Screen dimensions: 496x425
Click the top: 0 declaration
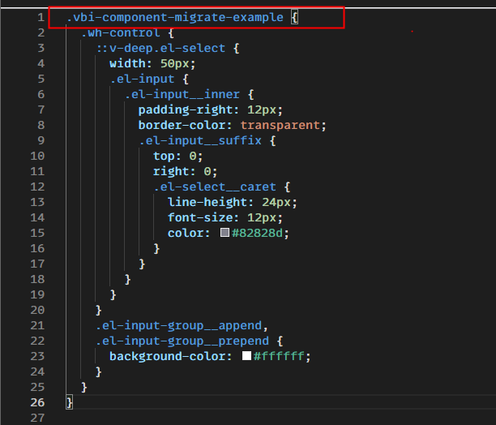(x=177, y=156)
